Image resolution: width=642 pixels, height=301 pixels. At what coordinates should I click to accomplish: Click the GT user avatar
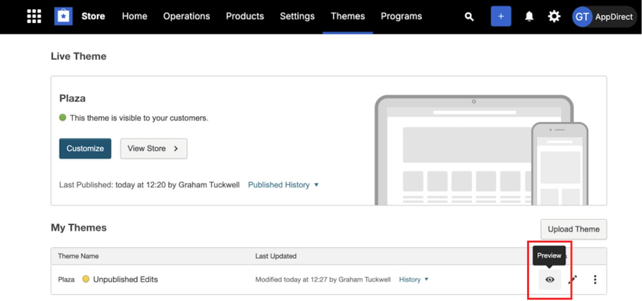click(582, 17)
